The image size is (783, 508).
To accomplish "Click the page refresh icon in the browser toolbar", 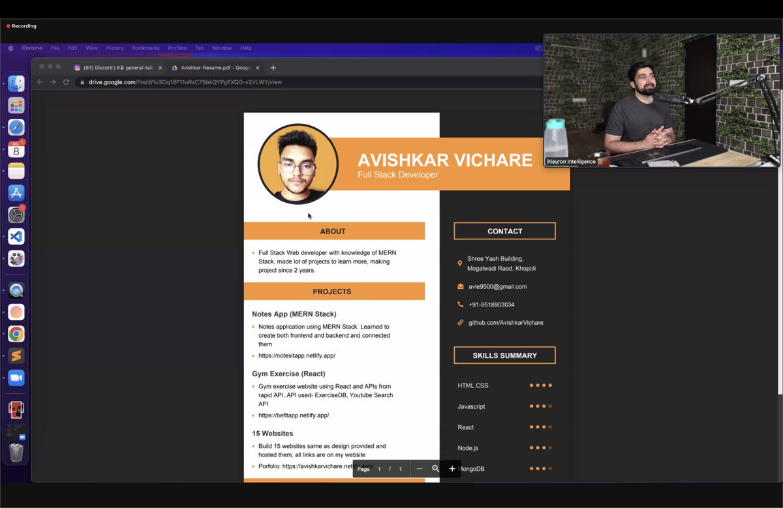I will [x=67, y=82].
